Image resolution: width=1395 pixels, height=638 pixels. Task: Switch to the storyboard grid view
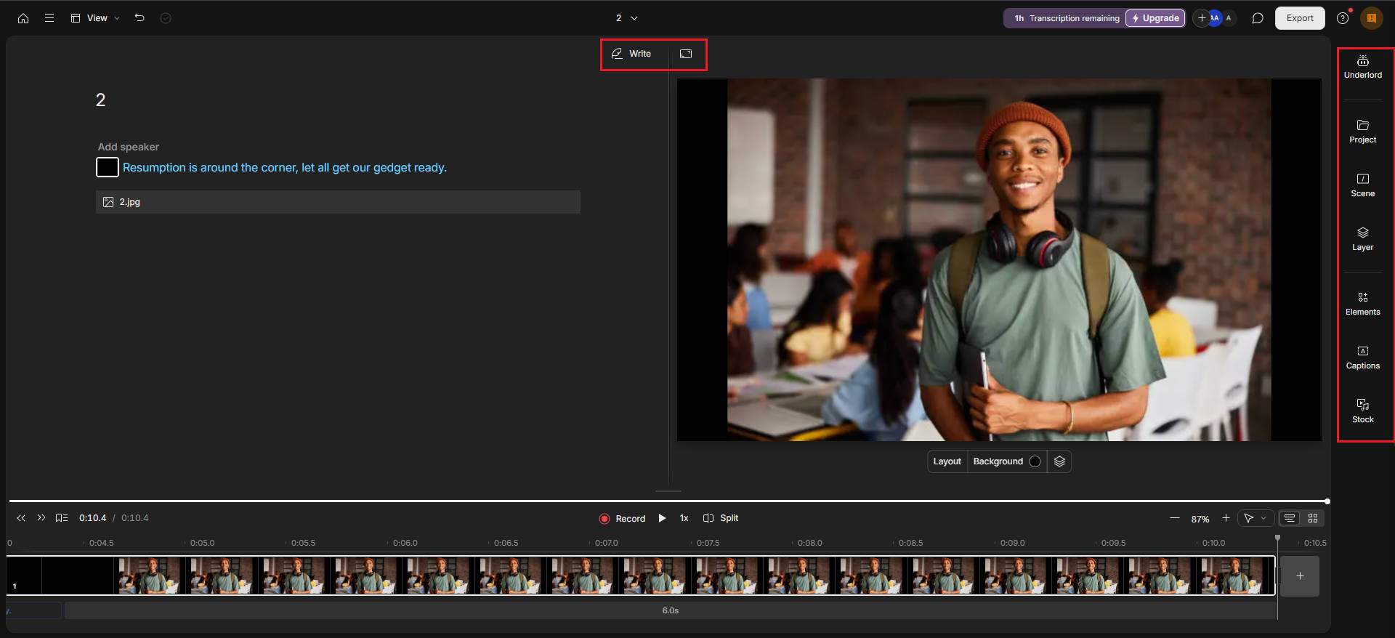click(x=1313, y=518)
